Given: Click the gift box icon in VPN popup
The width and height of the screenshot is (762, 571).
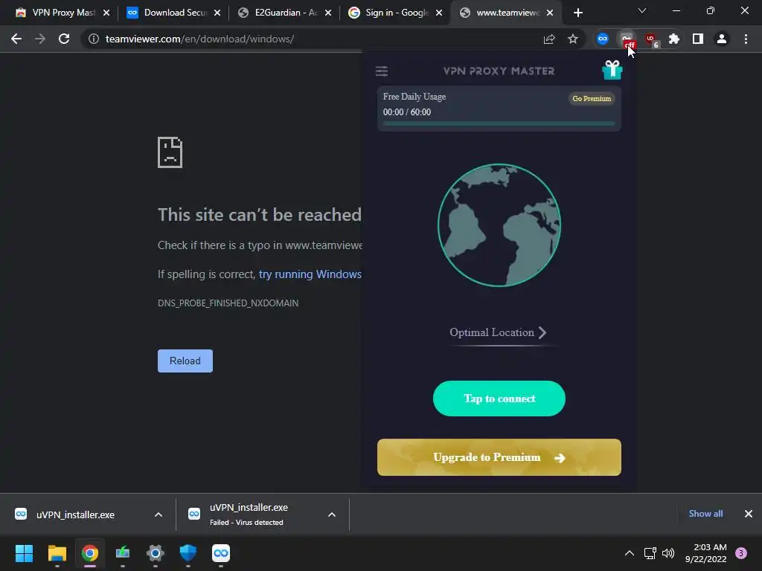Looking at the screenshot, I should [612, 70].
